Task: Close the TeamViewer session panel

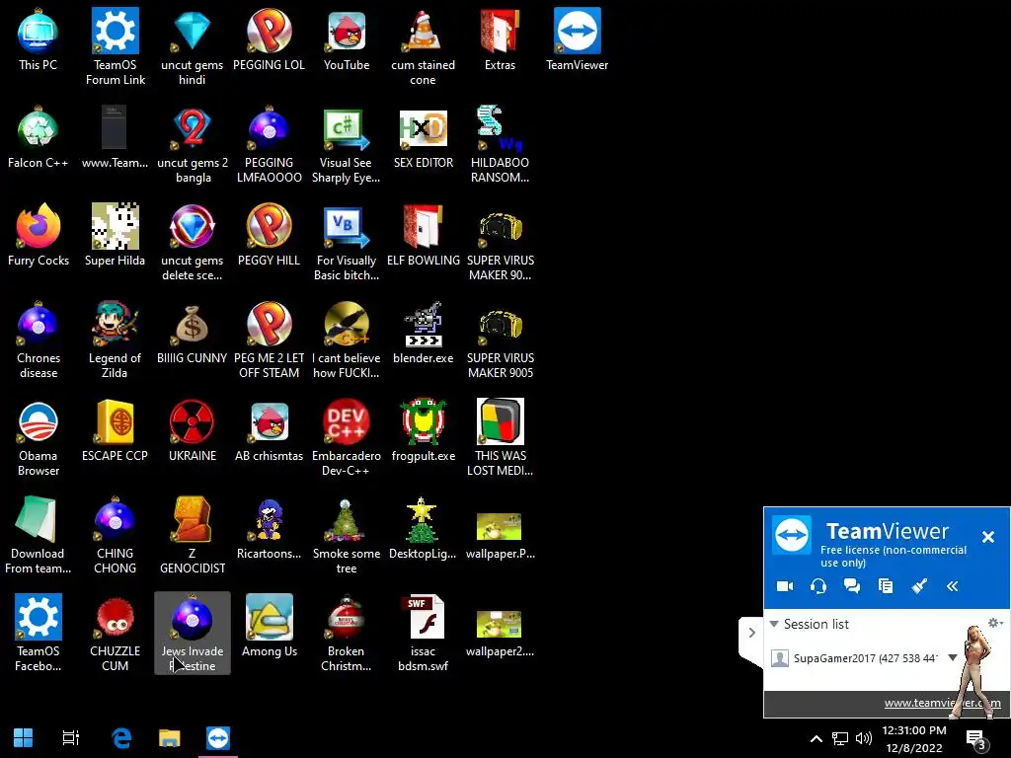Action: (987, 537)
